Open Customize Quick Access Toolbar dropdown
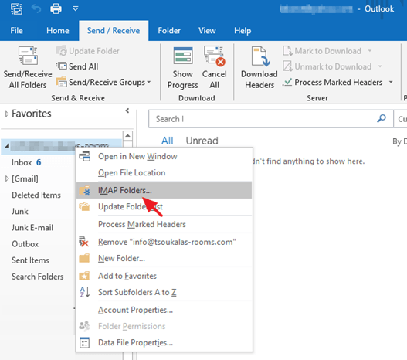 (76, 8)
